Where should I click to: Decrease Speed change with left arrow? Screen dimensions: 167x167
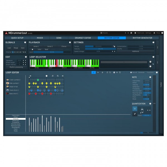(112, 51)
